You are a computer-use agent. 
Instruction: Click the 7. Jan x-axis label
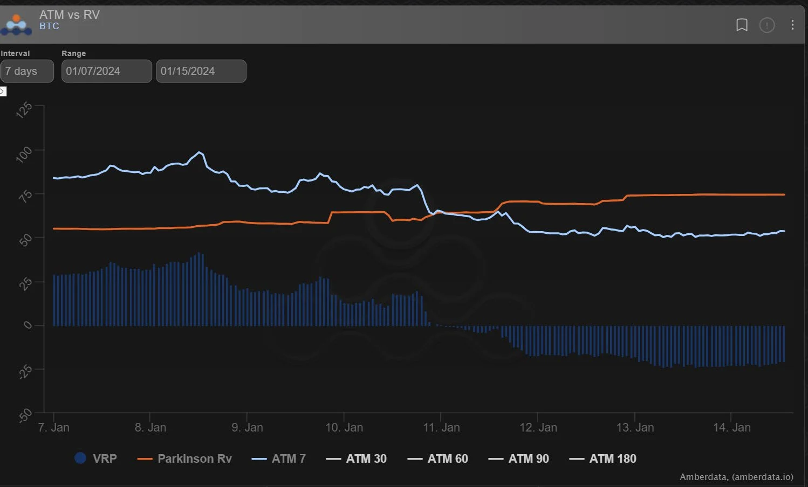click(x=53, y=428)
